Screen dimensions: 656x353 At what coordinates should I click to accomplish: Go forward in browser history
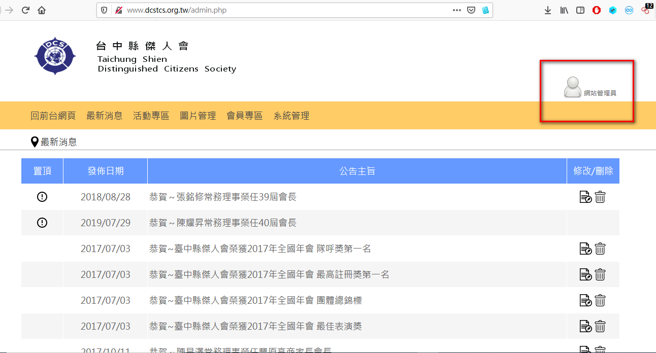(9, 10)
